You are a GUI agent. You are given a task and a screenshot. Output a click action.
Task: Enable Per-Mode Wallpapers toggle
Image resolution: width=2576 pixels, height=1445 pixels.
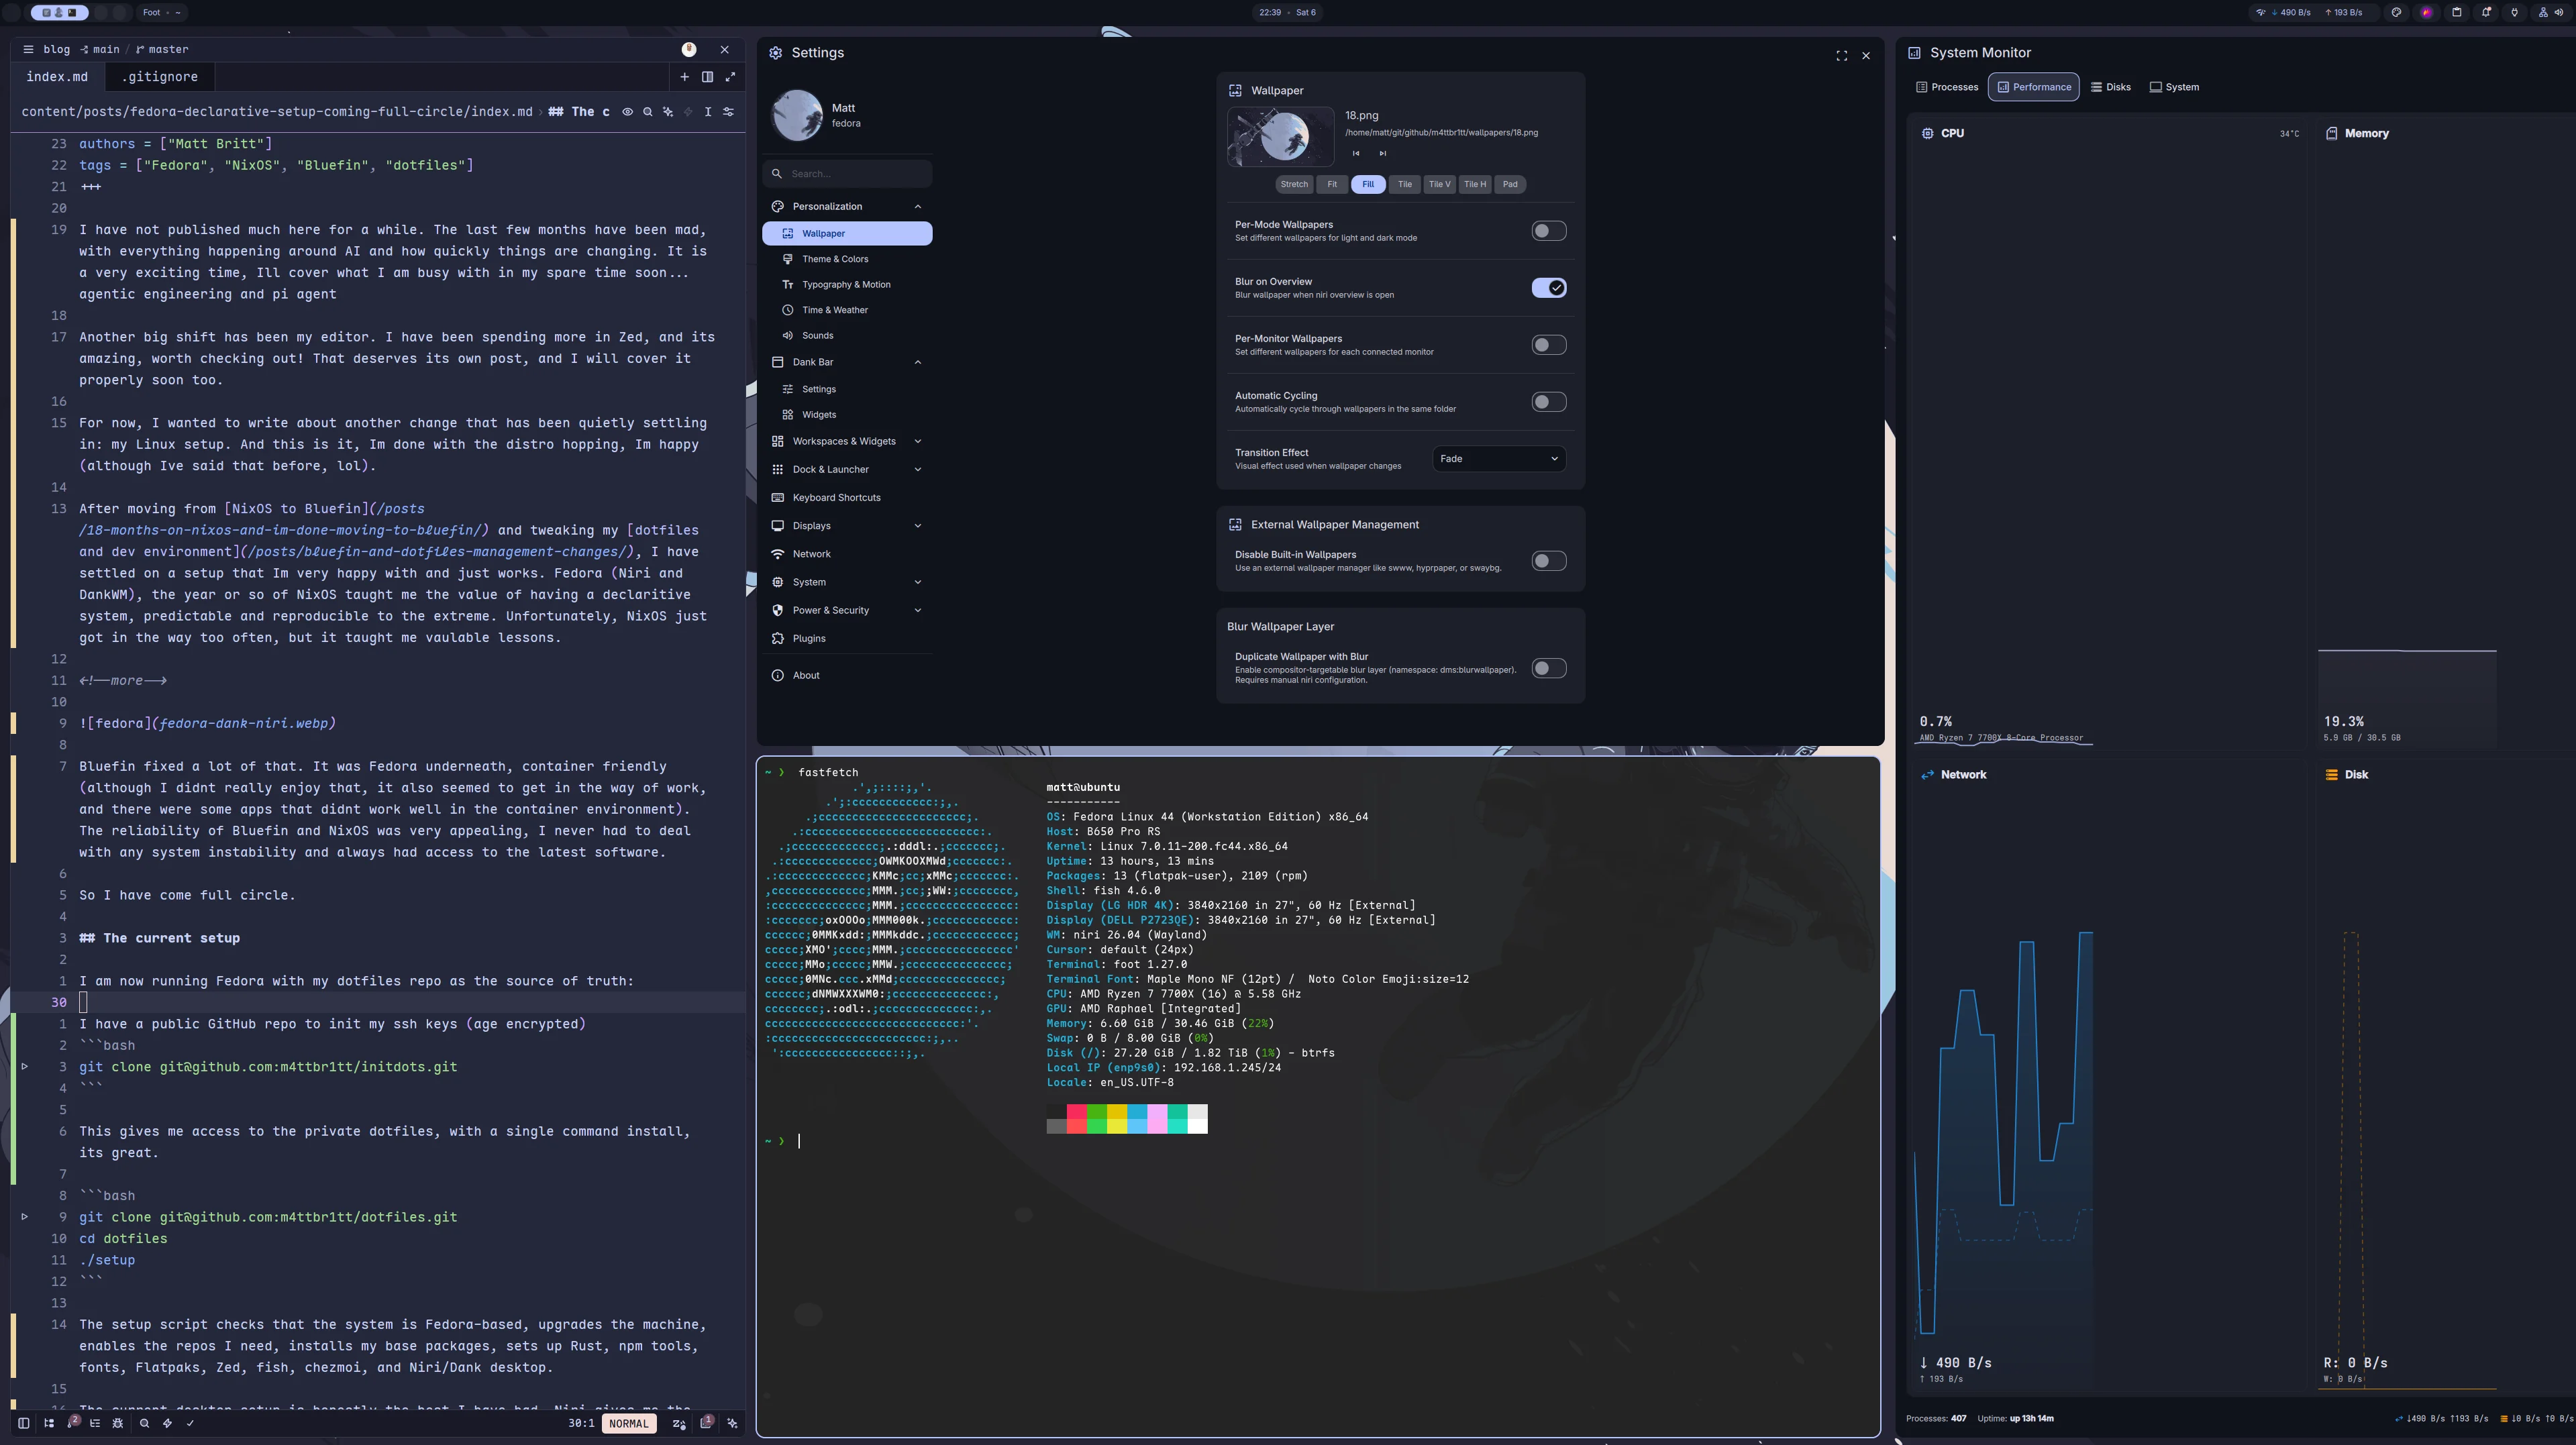click(x=1548, y=231)
